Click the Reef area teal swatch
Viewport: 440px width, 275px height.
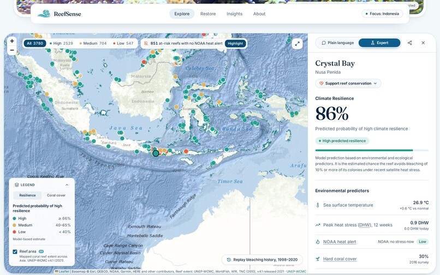(41, 252)
